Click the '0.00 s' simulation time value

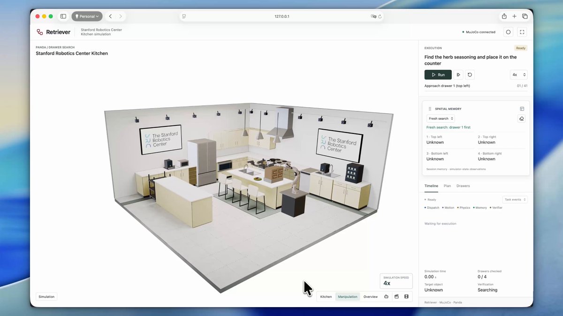click(x=429, y=277)
